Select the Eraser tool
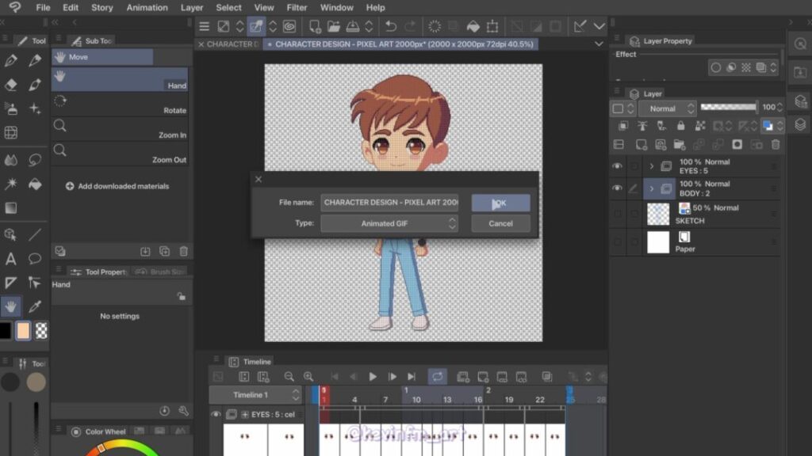This screenshot has height=456, width=812. (x=11, y=85)
